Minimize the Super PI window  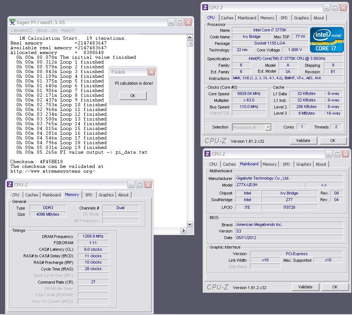(x=171, y=22)
